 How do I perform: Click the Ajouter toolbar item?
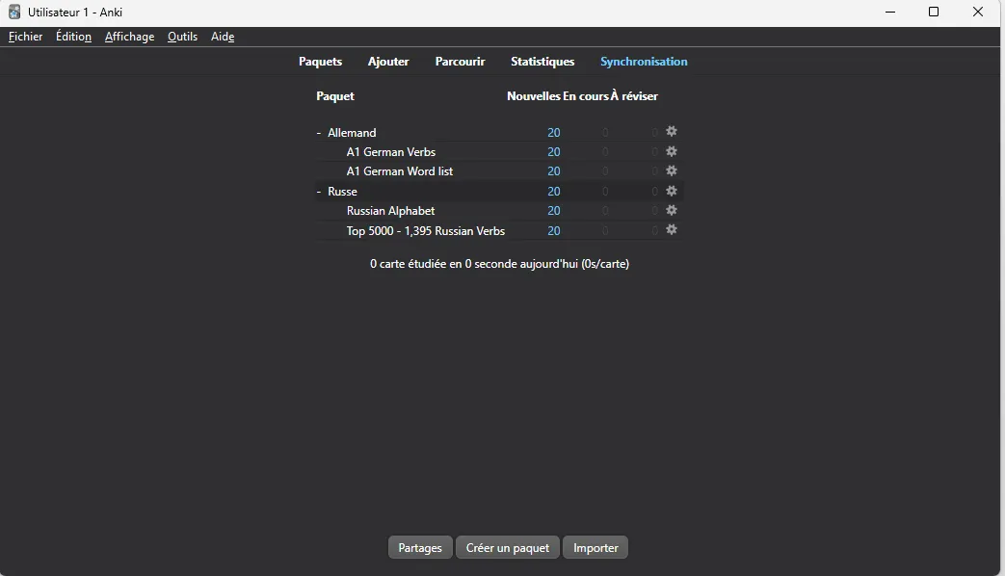pyautogui.click(x=388, y=62)
